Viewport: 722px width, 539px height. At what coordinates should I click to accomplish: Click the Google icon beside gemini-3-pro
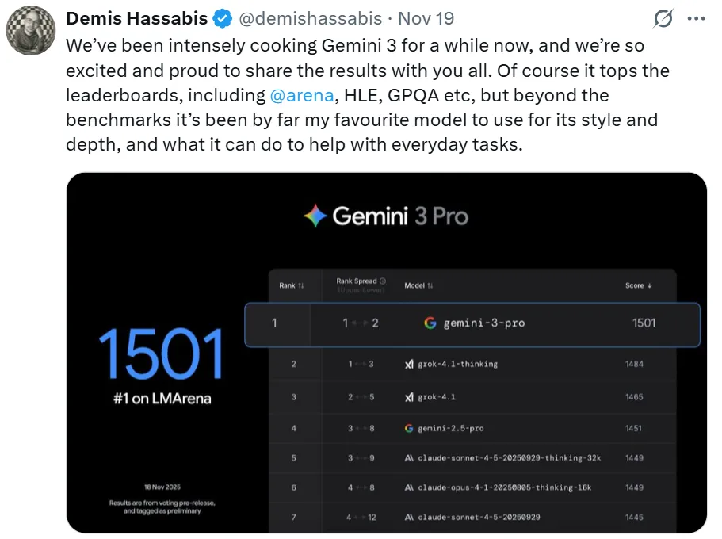tap(430, 323)
